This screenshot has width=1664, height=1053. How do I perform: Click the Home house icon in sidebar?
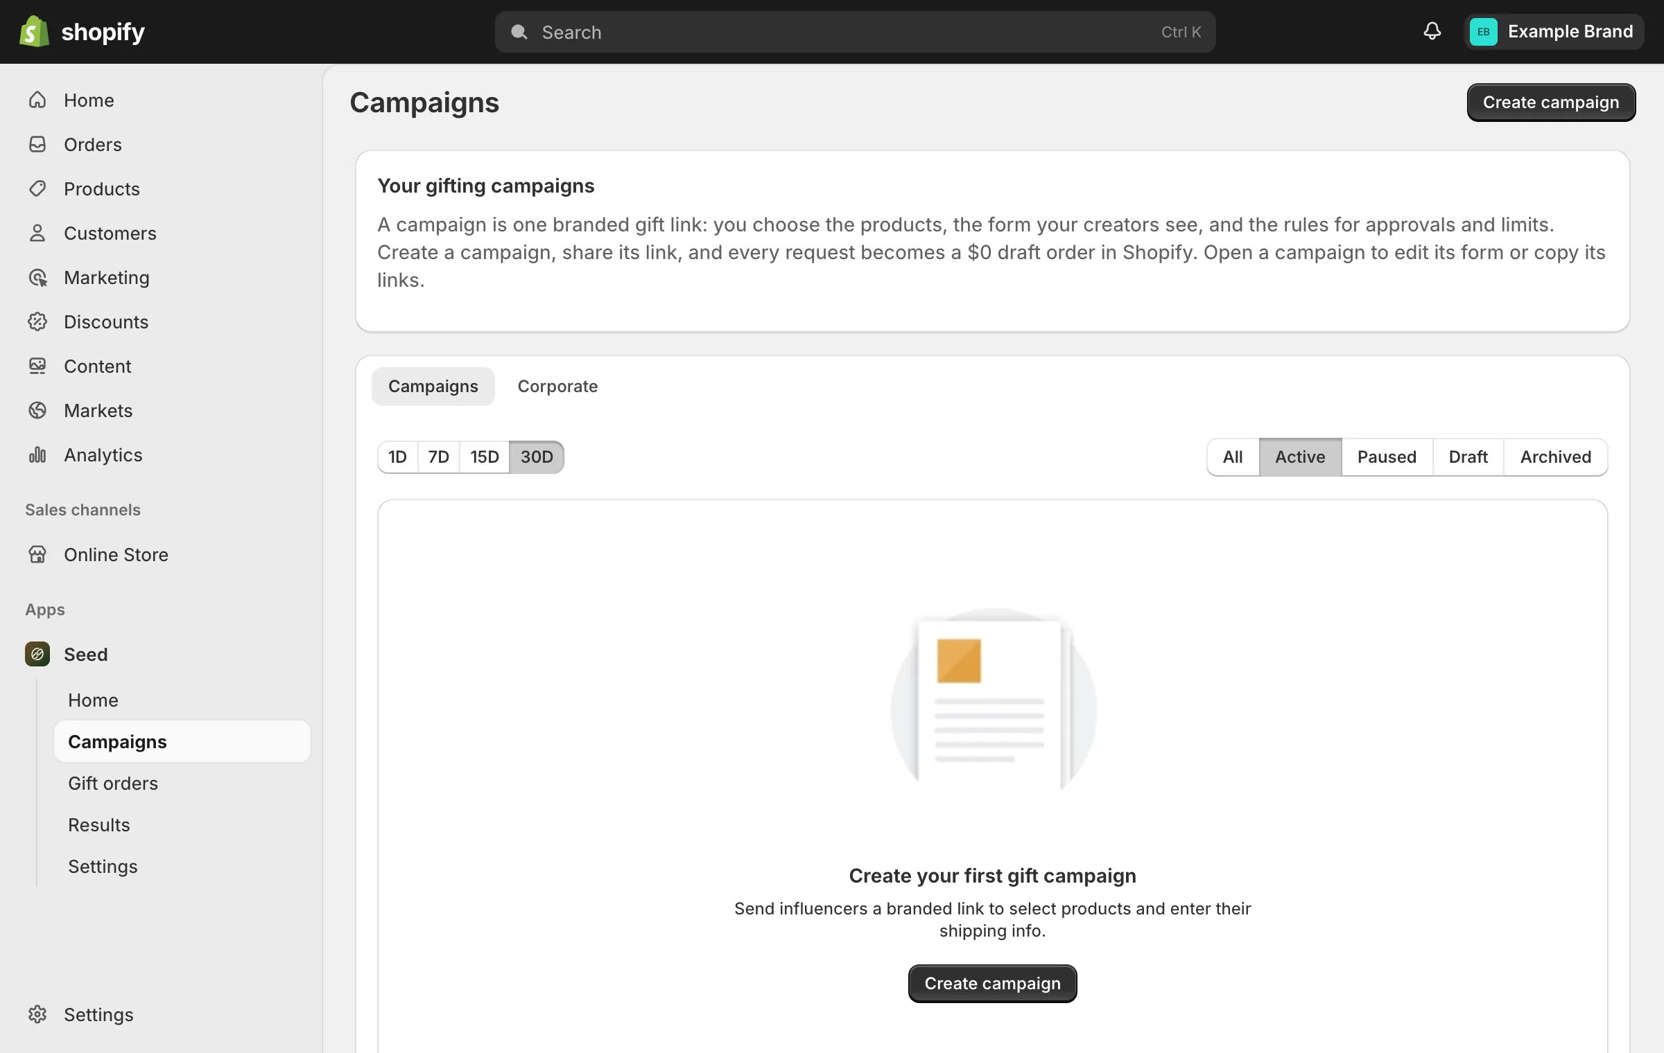37,100
